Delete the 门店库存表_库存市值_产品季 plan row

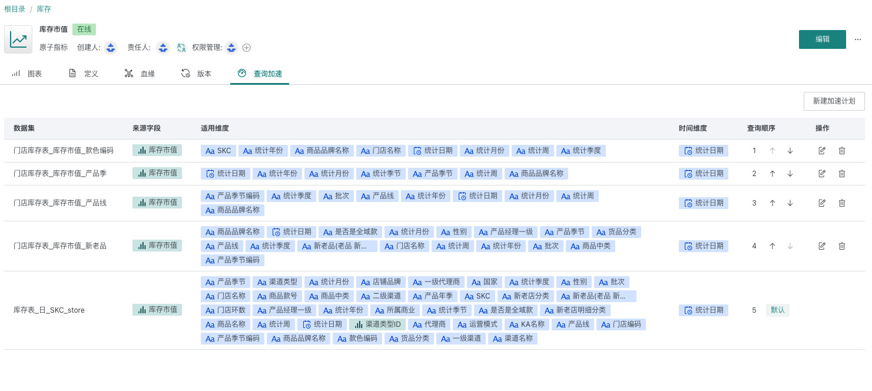[x=842, y=174]
